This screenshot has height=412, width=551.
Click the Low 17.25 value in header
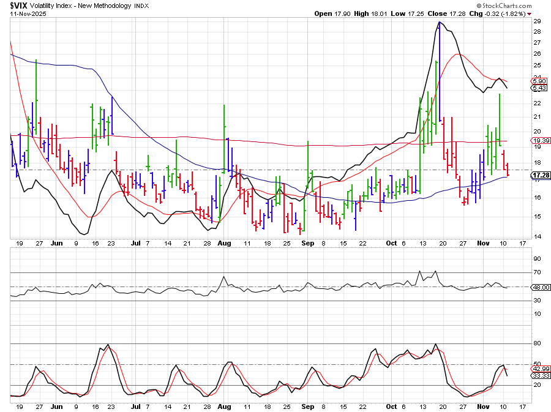pyautogui.click(x=401, y=13)
